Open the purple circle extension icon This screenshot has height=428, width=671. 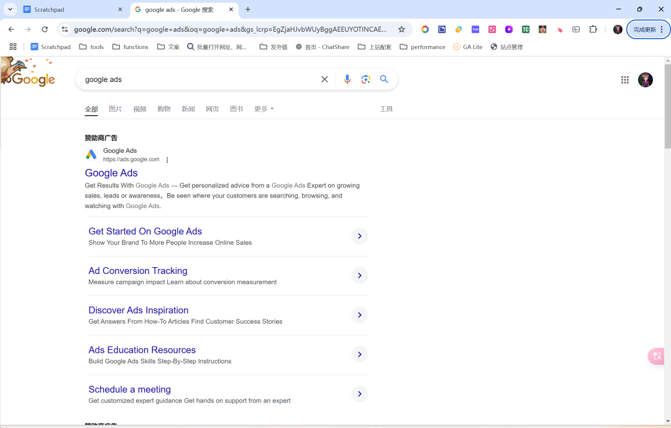point(509,29)
